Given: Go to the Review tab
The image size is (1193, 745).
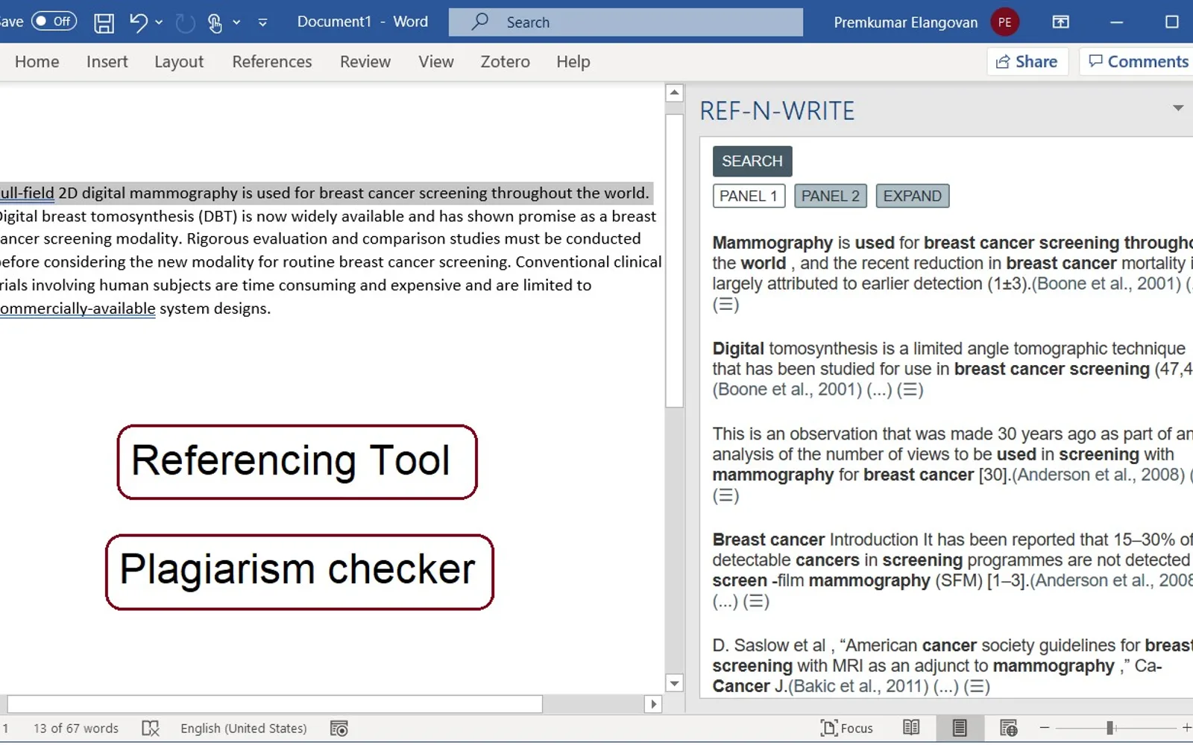Looking at the screenshot, I should coord(365,62).
